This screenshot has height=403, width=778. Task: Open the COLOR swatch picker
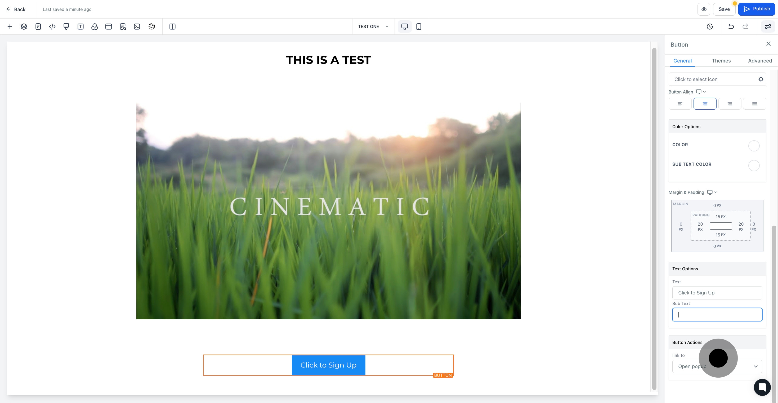click(754, 146)
